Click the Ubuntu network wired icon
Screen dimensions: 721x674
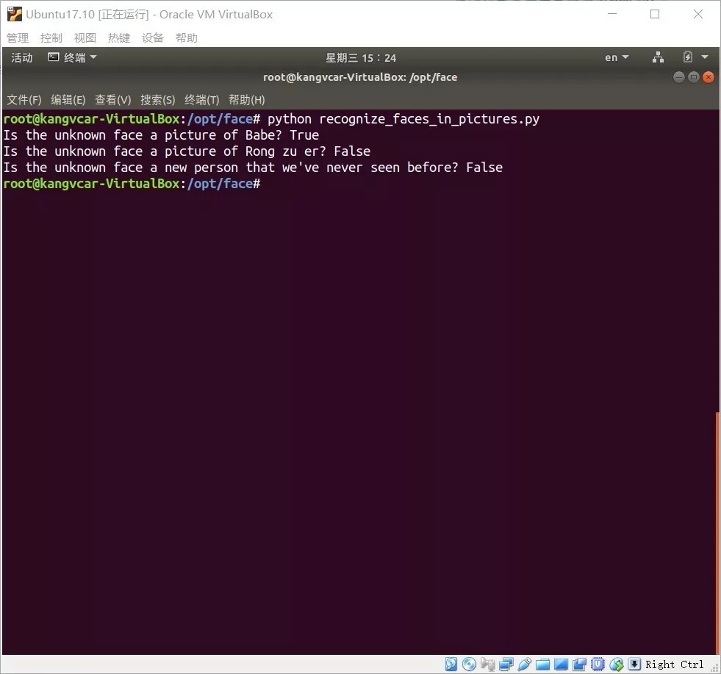[658, 57]
